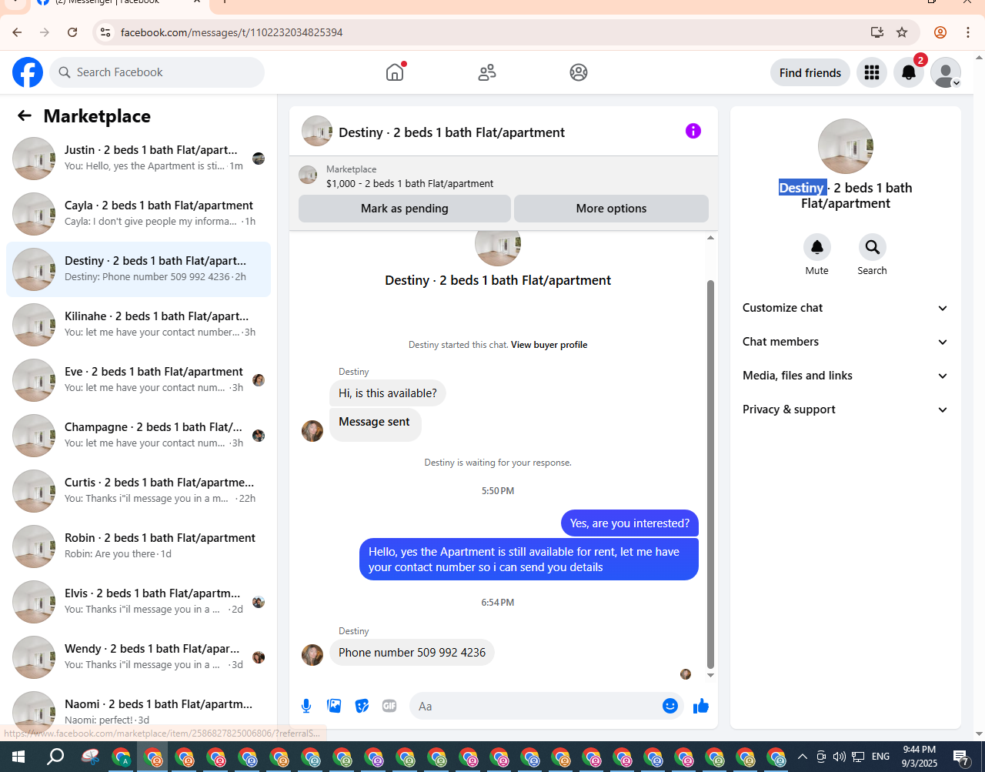Open conversation information purple icon
The width and height of the screenshot is (985, 772).
(693, 131)
